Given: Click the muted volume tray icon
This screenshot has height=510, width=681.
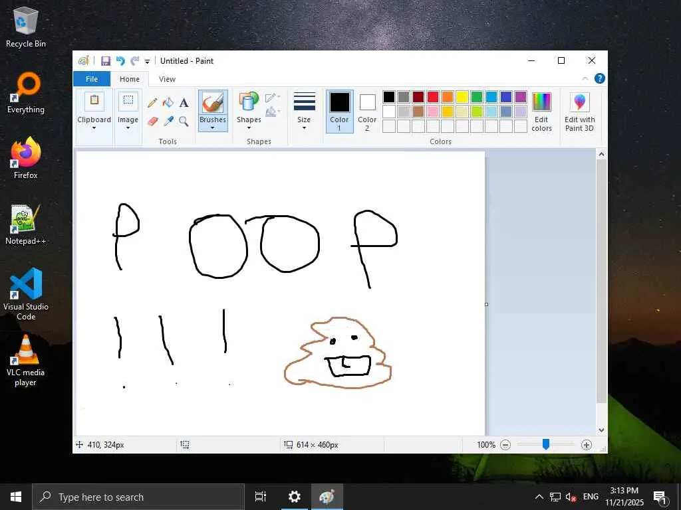Looking at the screenshot, I should 571,497.
